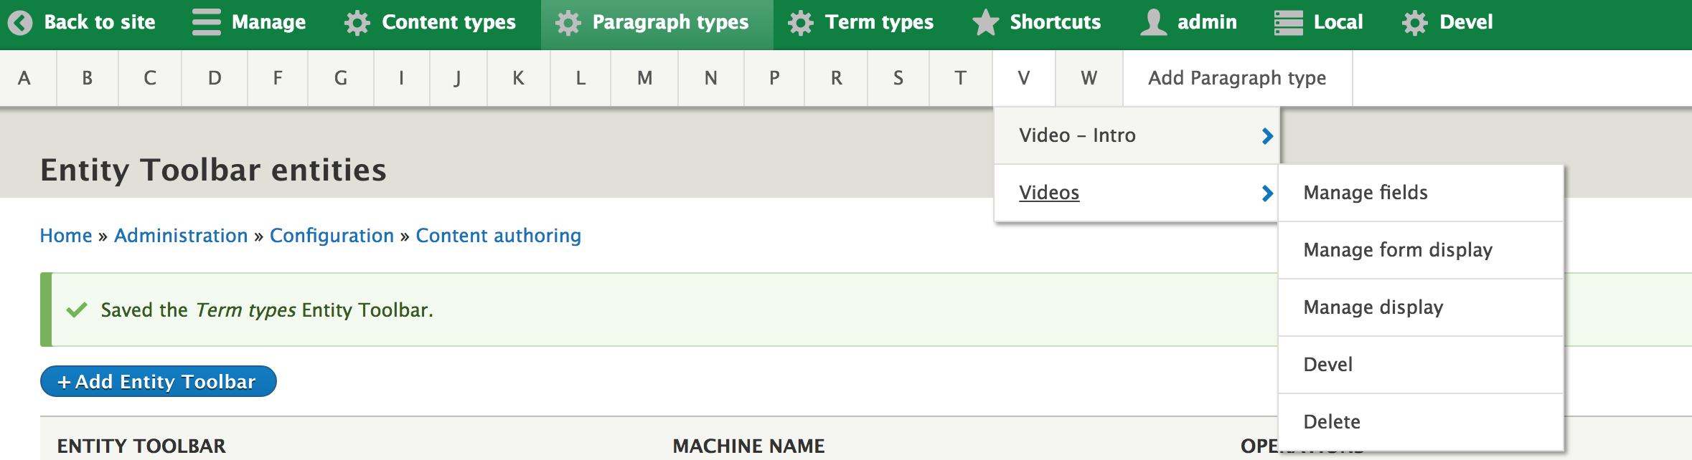Click the green checkmark status icon
Screen dimensions: 1692x460
pos(77,310)
